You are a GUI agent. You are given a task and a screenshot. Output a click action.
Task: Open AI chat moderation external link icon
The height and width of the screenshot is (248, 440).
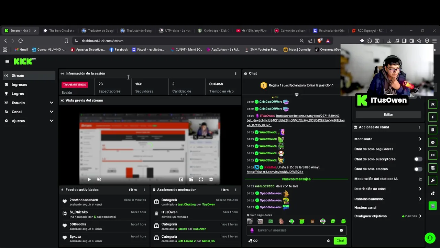pyautogui.click(x=420, y=179)
